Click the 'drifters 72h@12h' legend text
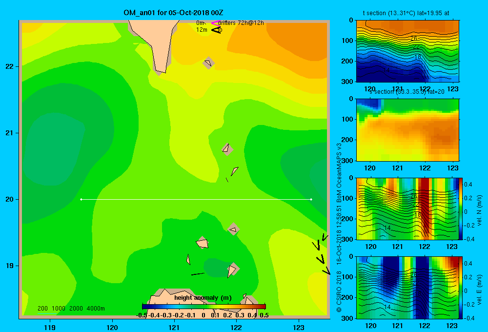488x332 pixels. pyautogui.click(x=241, y=23)
